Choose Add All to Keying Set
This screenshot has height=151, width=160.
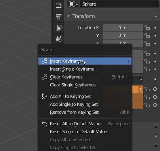tap(85, 96)
